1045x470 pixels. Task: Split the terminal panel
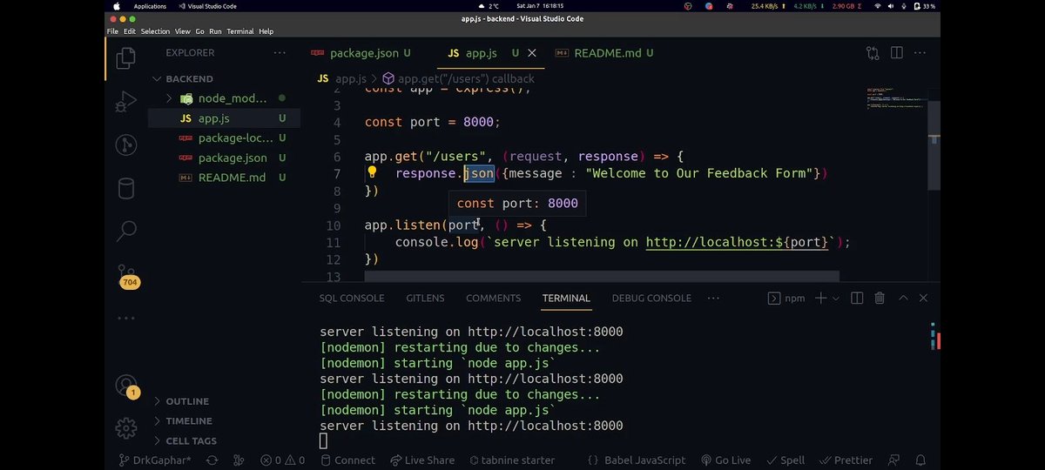[857, 298]
